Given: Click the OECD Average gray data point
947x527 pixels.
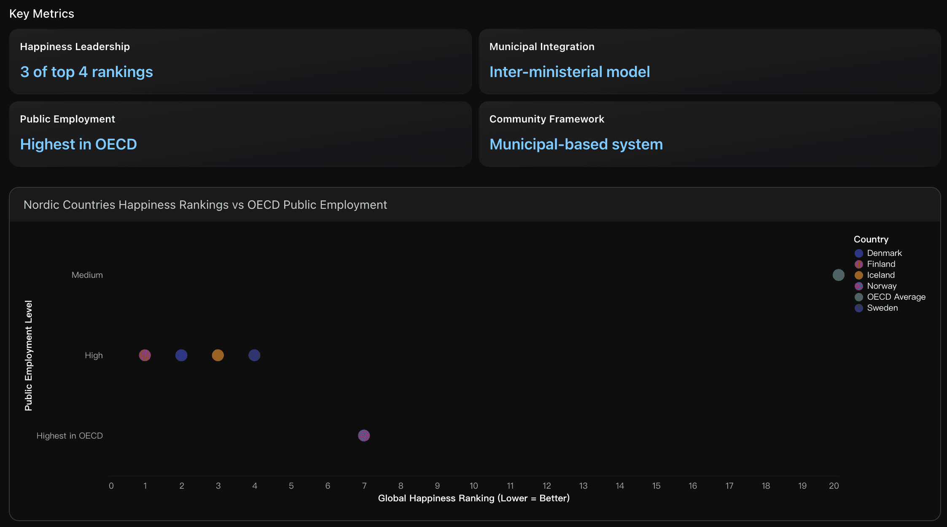Looking at the screenshot, I should pyautogui.click(x=838, y=275).
